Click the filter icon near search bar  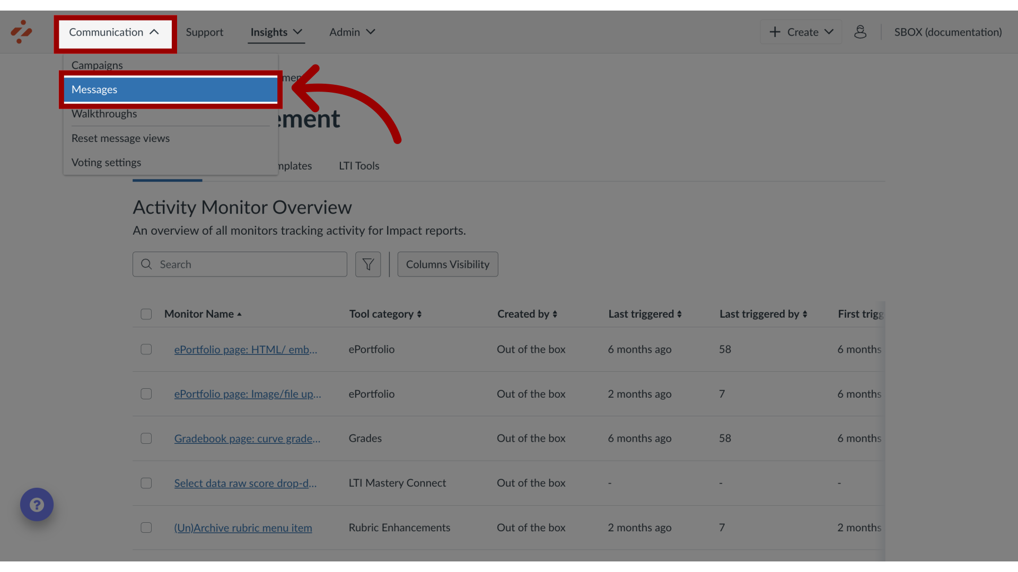point(368,264)
